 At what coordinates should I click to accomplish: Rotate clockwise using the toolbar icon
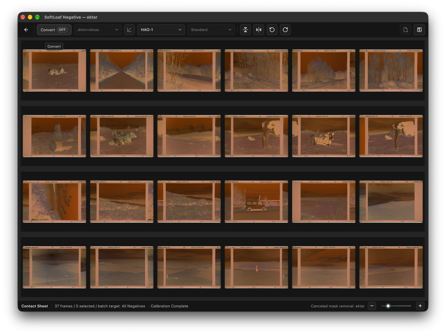[x=285, y=30]
